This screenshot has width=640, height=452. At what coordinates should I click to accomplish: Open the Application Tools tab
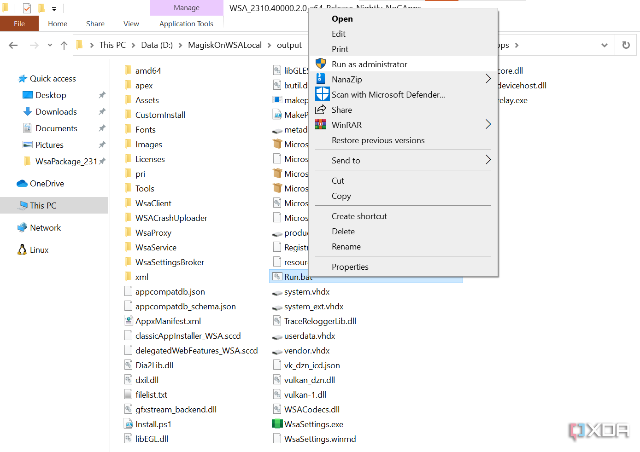coord(186,23)
